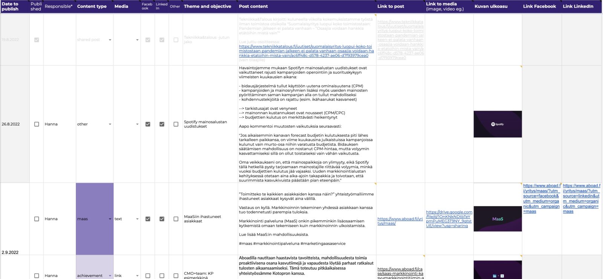
Task: Click the Spotify logo thumbnail image
Action: pos(497,124)
